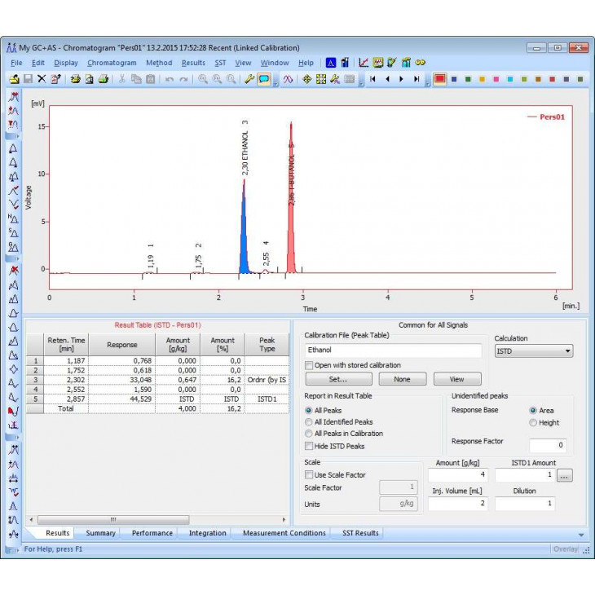The height and width of the screenshot is (595, 595).
Task: Click the first magnifier zoom icon
Action: [x=202, y=79]
